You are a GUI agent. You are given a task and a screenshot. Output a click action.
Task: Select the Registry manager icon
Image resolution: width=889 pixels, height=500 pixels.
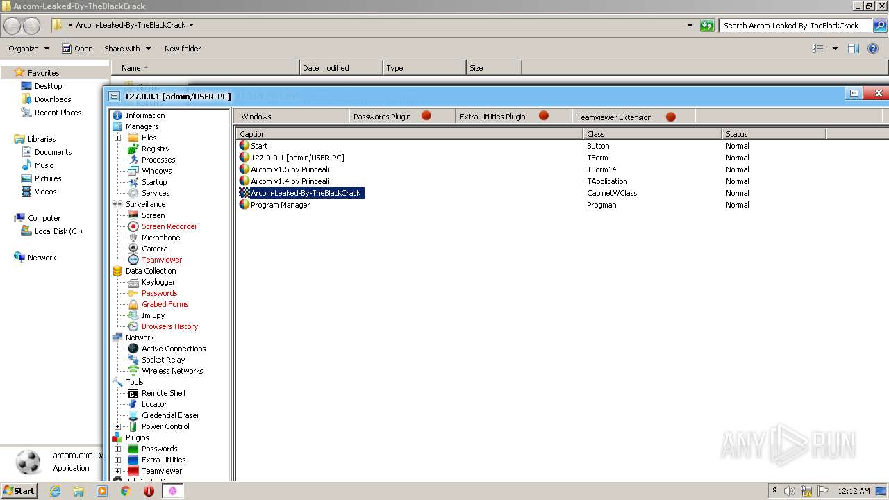[x=133, y=149]
